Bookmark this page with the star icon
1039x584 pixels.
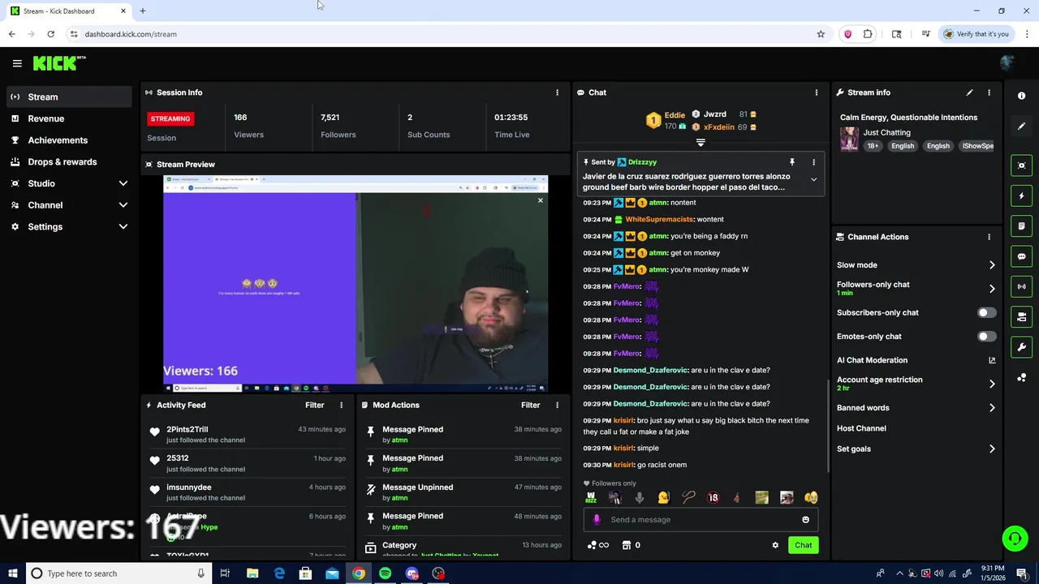point(821,34)
